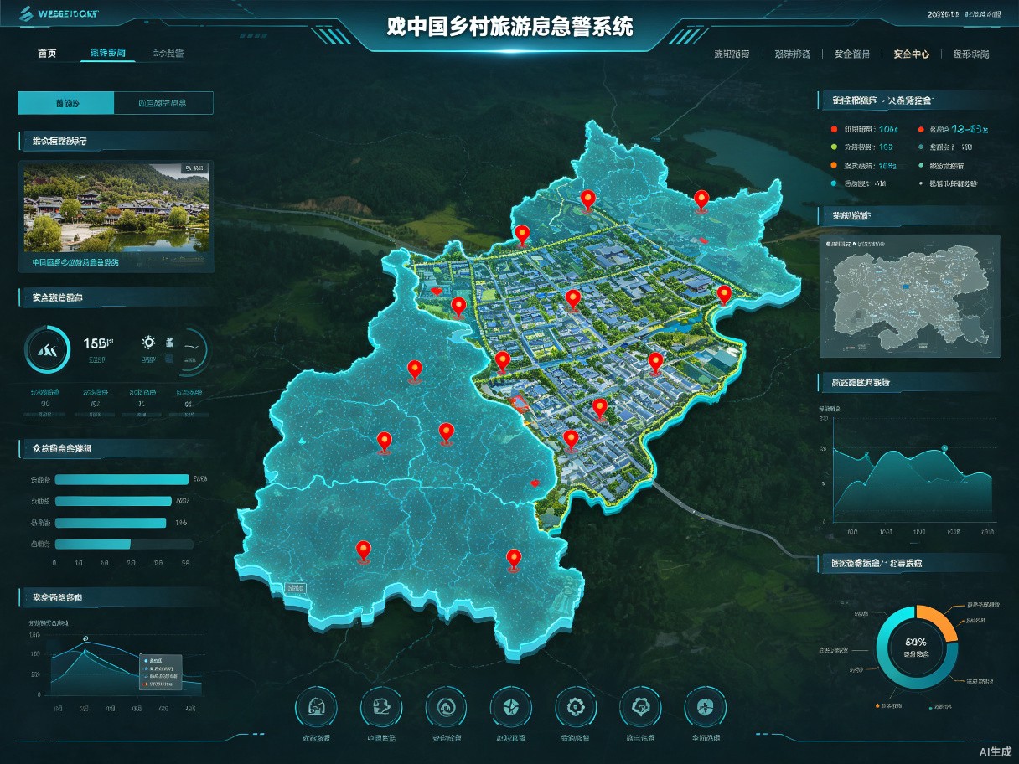Viewport: 1019px width, 764px height.
Task: Click the shortest bar in the horizontal bar chart
Action: click(92, 544)
